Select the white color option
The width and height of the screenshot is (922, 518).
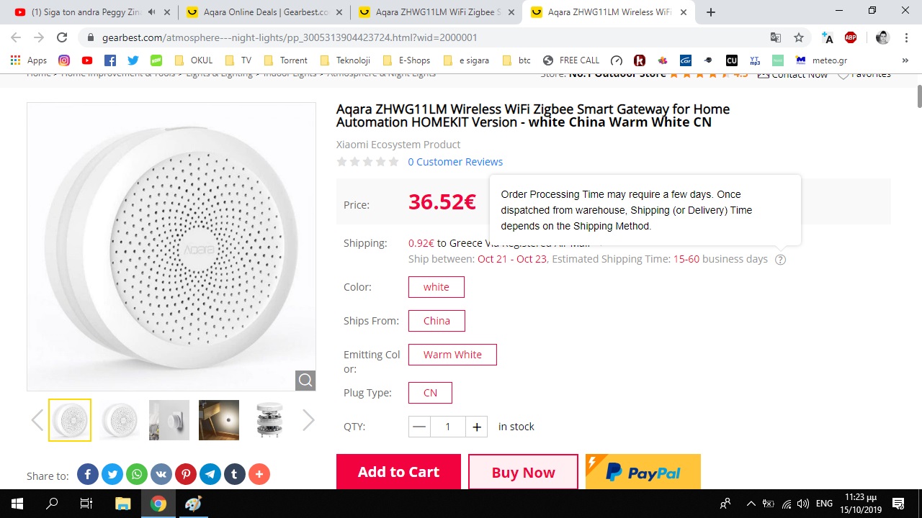pyautogui.click(x=436, y=287)
